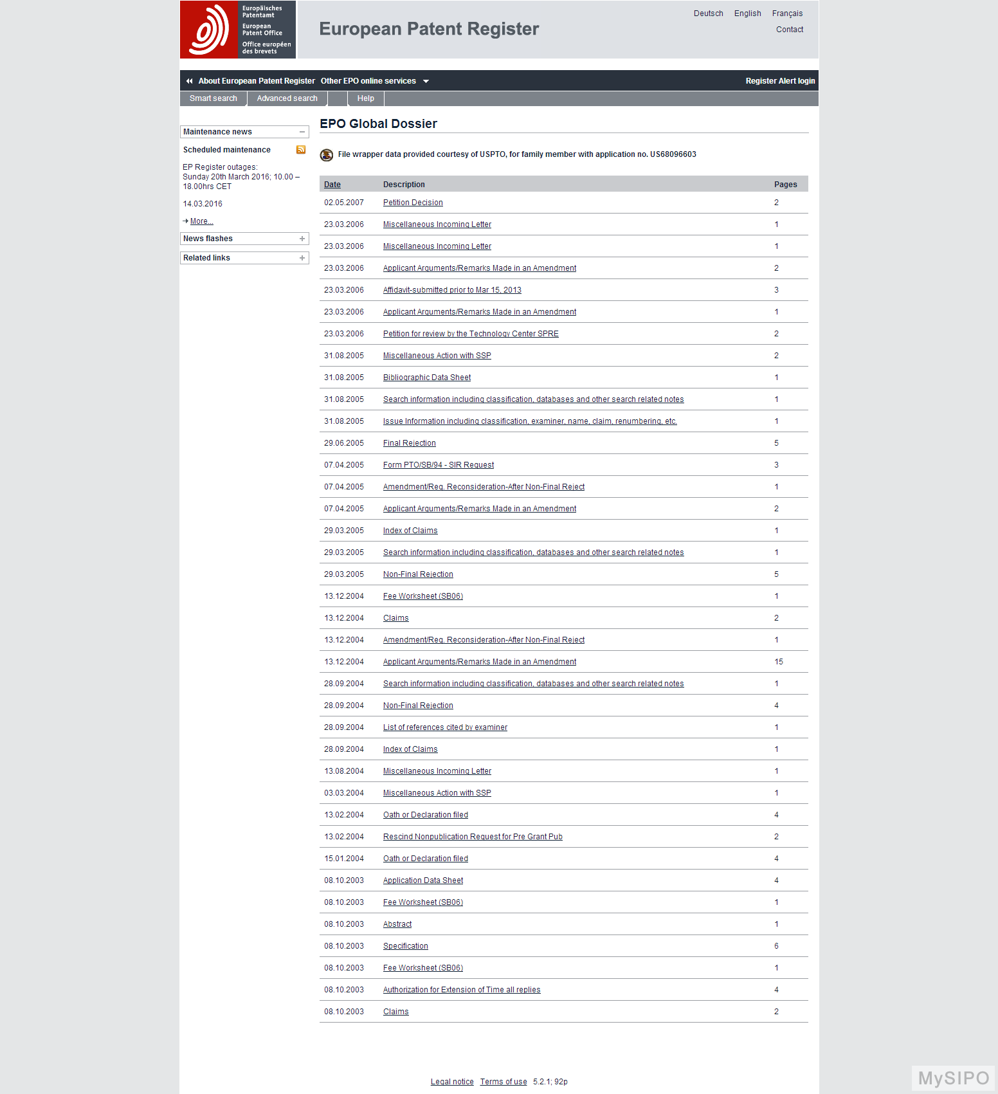Viewport: 998px width, 1094px height.
Task: Click the USPTO seal icon
Action: 327,155
